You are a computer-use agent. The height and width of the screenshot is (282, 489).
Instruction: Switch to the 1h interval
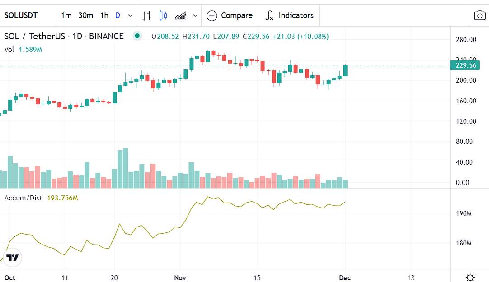pyautogui.click(x=104, y=16)
